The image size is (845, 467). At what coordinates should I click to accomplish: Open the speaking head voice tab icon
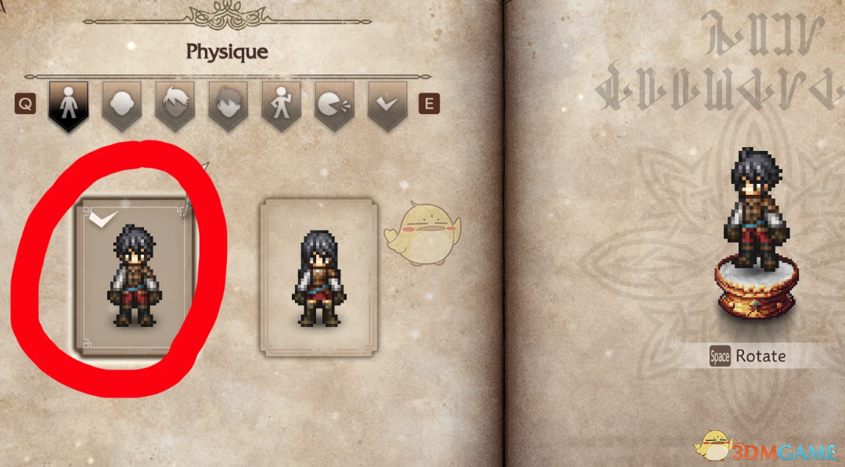coord(334,106)
